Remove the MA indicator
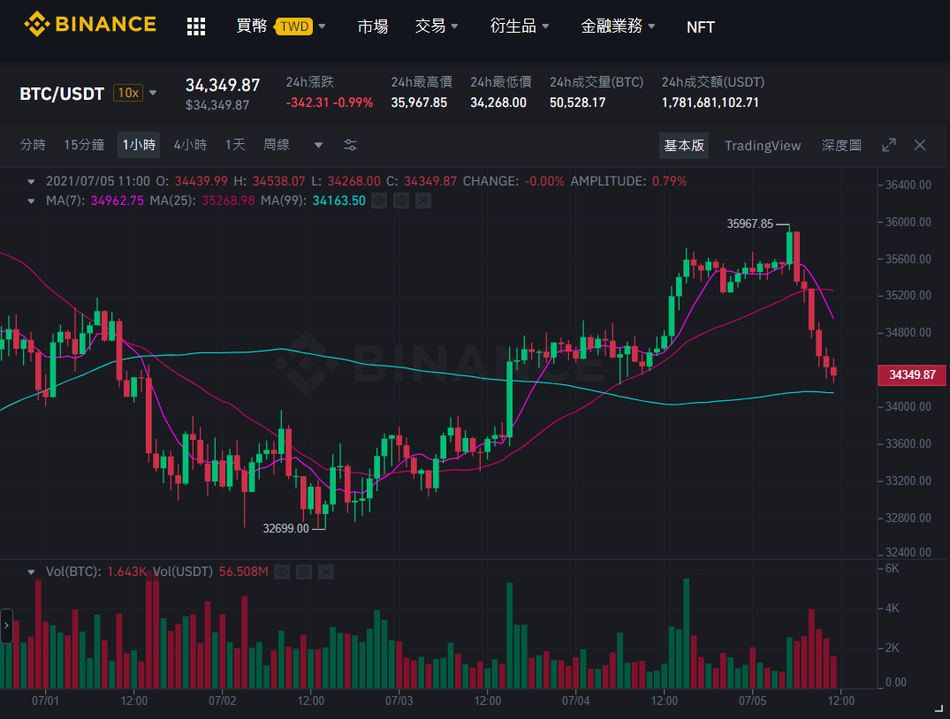Screen dimensions: 950x719 click(x=423, y=201)
